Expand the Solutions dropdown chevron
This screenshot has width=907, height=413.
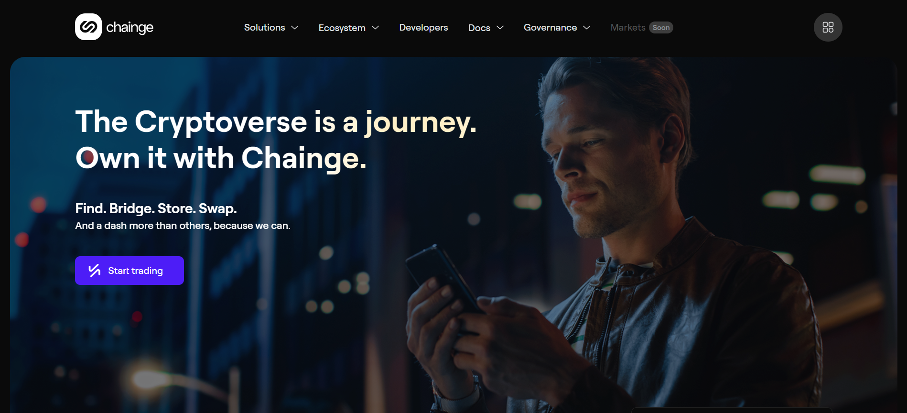tap(295, 28)
